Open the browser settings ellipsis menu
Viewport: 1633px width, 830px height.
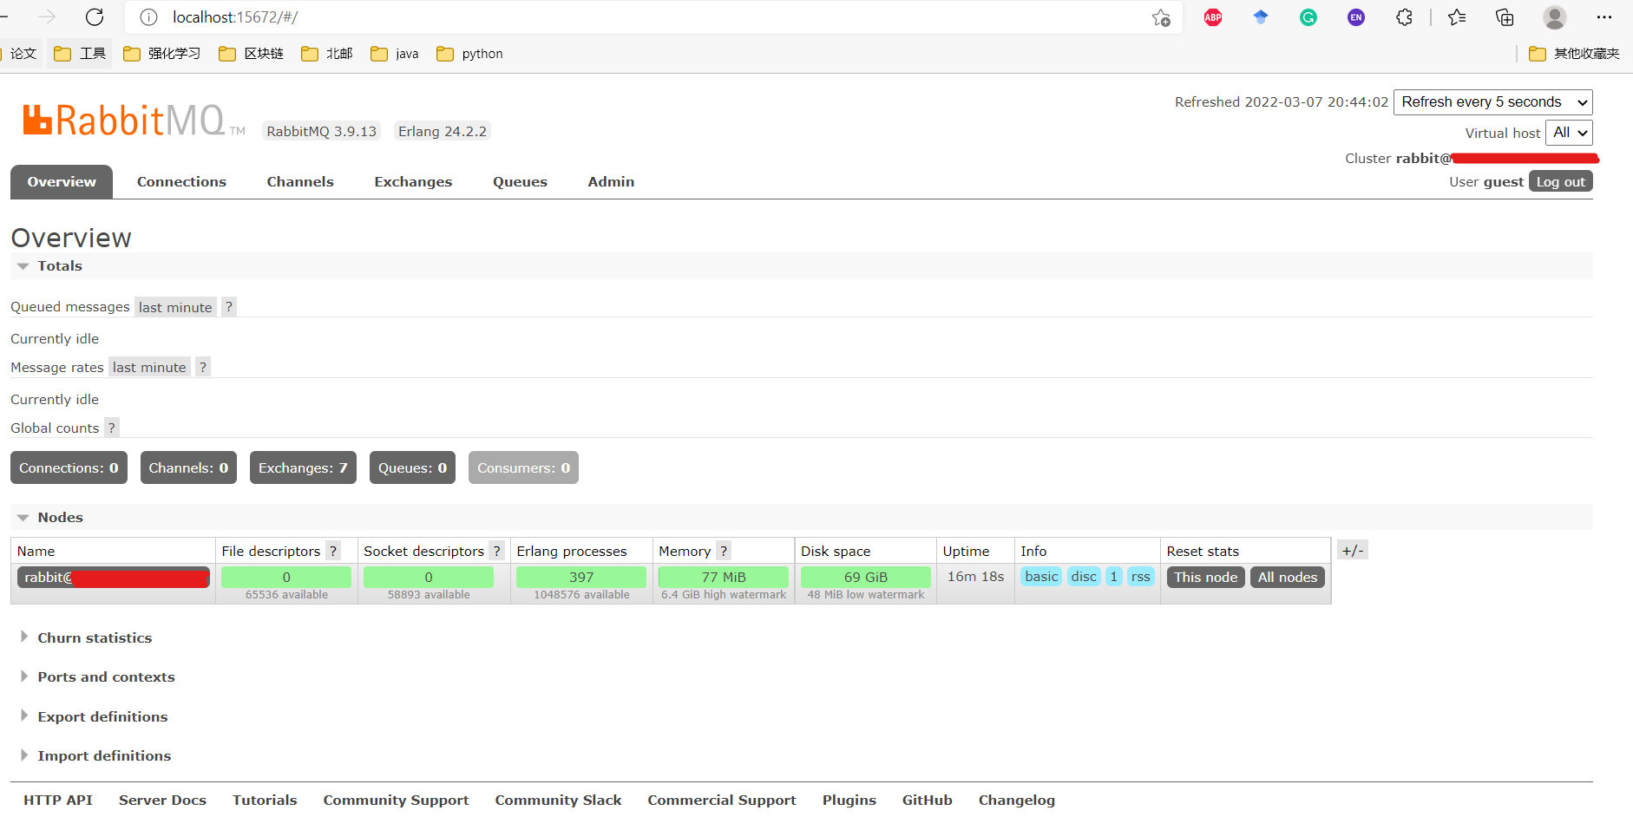point(1604,17)
